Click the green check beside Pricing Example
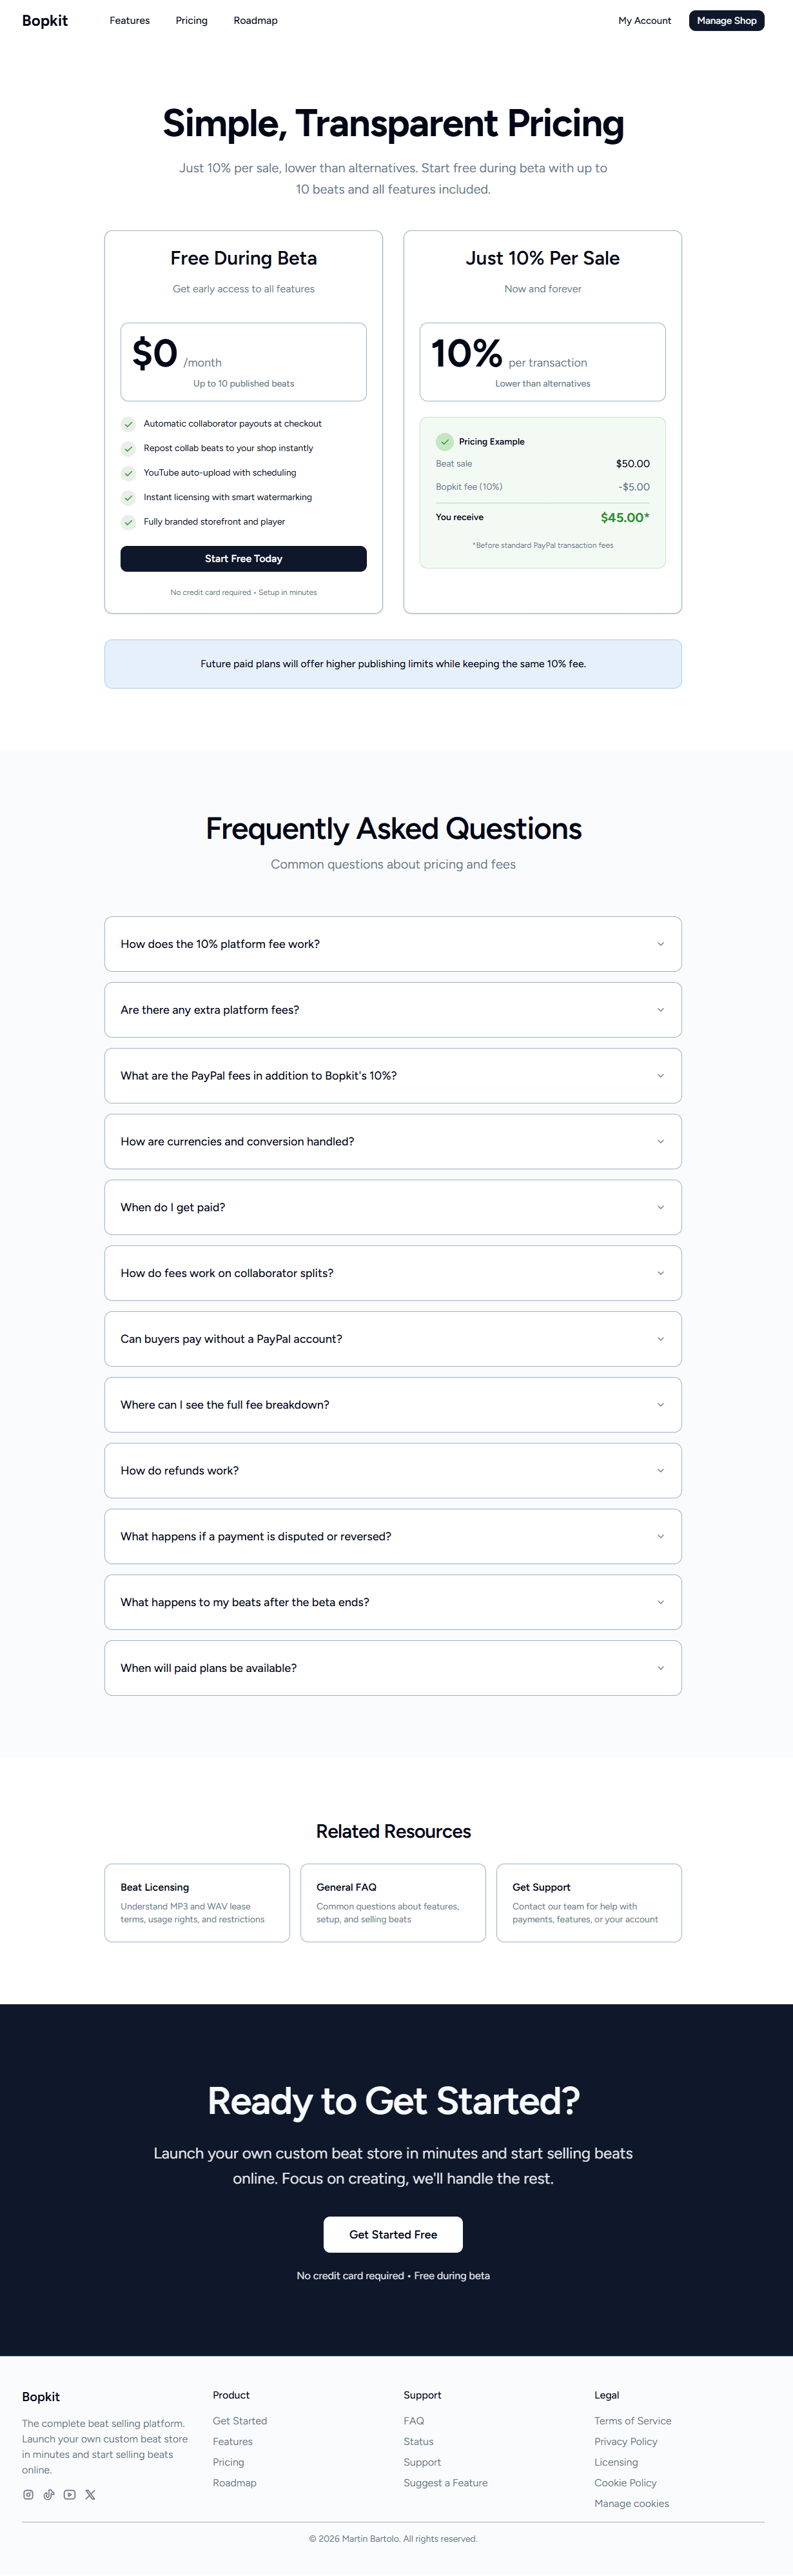The height and width of the screenshot is (2576, 793). (444, 441)
